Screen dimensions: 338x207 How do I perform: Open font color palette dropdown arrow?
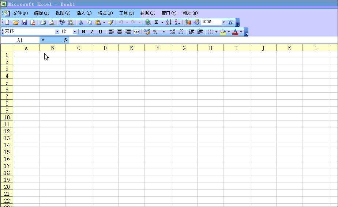click(241, 32)
